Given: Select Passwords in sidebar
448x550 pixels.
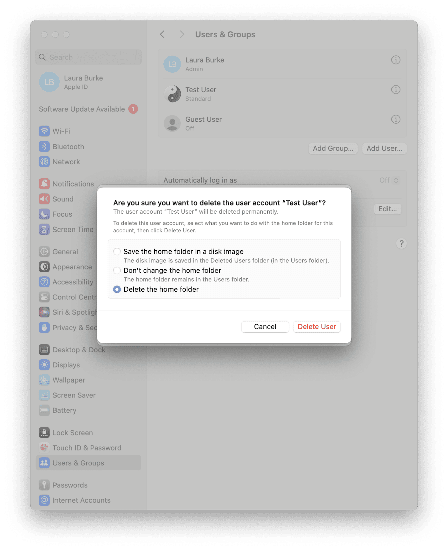Looking at the screenshot, I should 89,485.
